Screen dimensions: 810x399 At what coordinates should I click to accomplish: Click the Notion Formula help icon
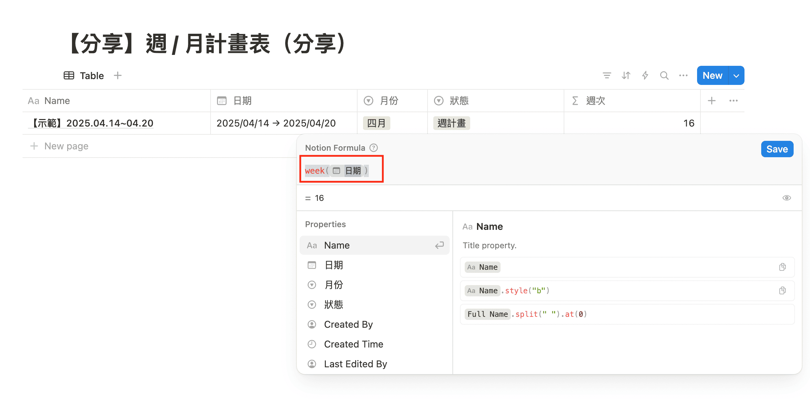374,148
